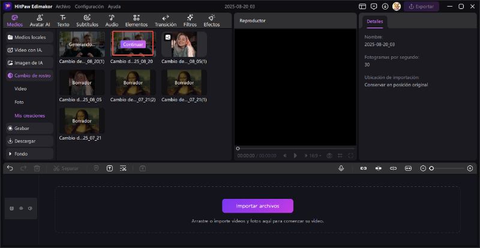480x248 pixels.
Task: Open the Subtítulos tab
Action: [x=87, y=21]
